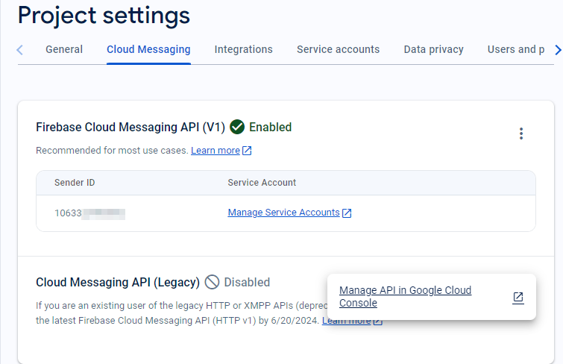Select the Cloud Messaging tab
Viewport: 563px width, 364px height.
(x=148, y=49)
